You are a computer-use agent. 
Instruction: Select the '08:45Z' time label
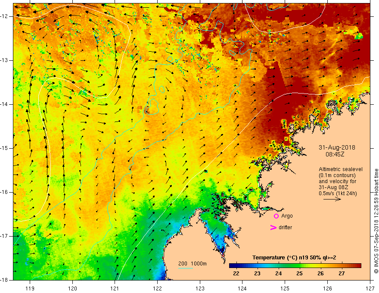pyautogui.click(x=335, y=154)
